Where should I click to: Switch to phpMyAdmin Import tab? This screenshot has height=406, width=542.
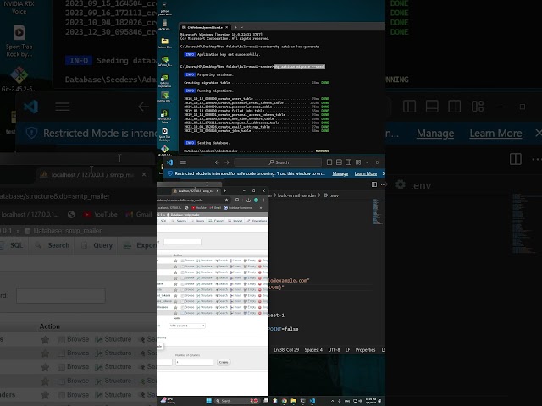[x=235, y=221]
